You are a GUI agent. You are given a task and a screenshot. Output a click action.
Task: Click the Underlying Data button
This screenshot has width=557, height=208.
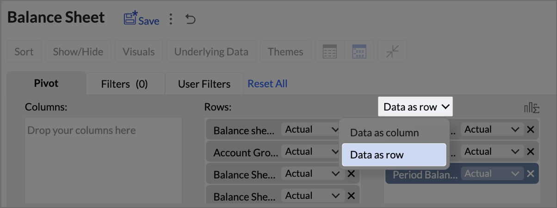[x=211, y=51]
